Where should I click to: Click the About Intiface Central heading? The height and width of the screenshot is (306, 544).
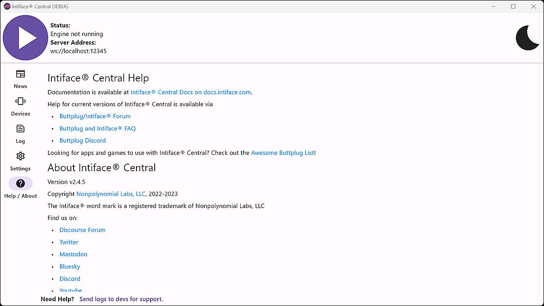(102, 167)
